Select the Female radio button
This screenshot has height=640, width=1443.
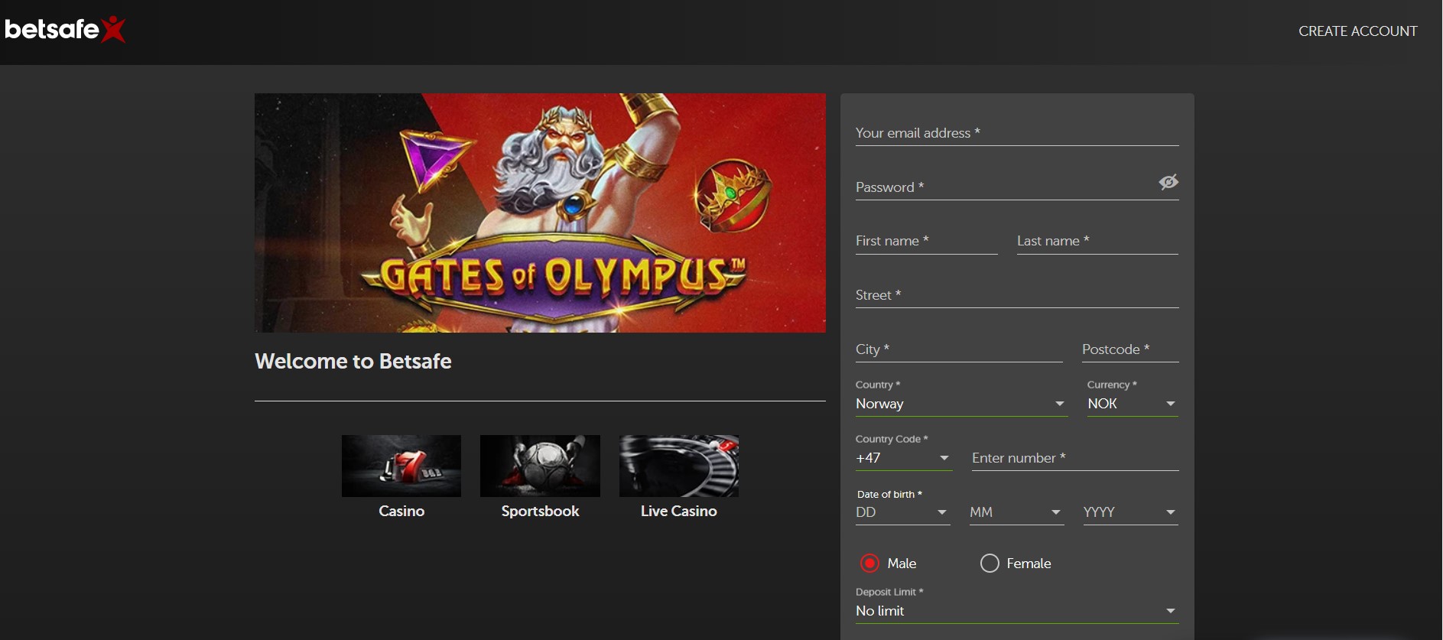point(990,564)
